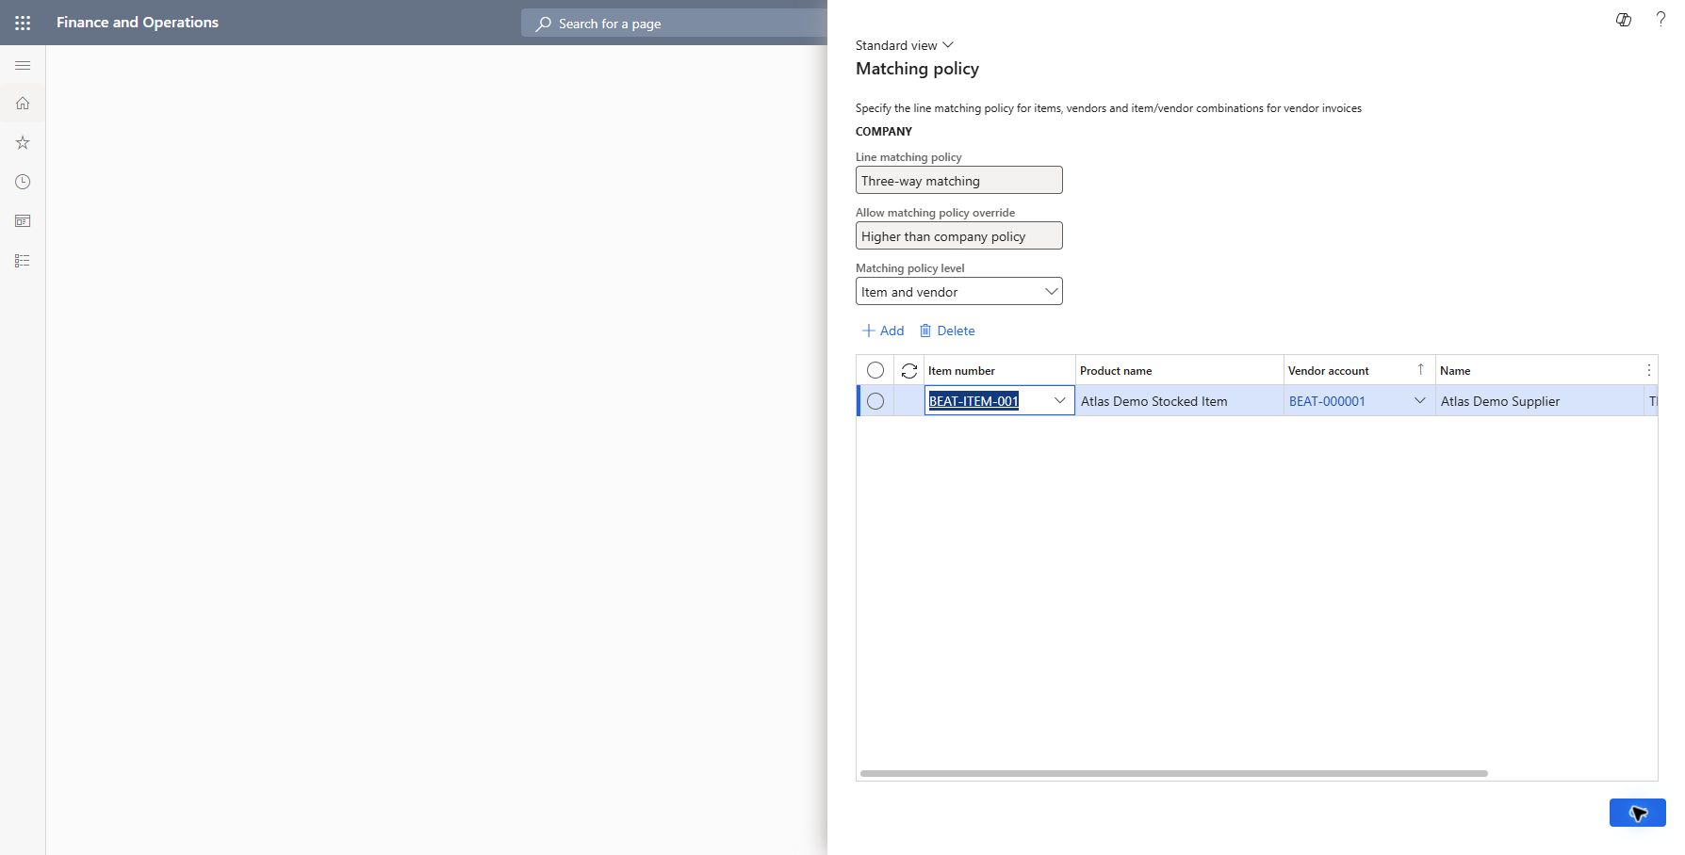Image resolution: width=1685 pixels, height=855 pixels.
Task: Sort by the Vendor account column header
Action: point(1359,370)
